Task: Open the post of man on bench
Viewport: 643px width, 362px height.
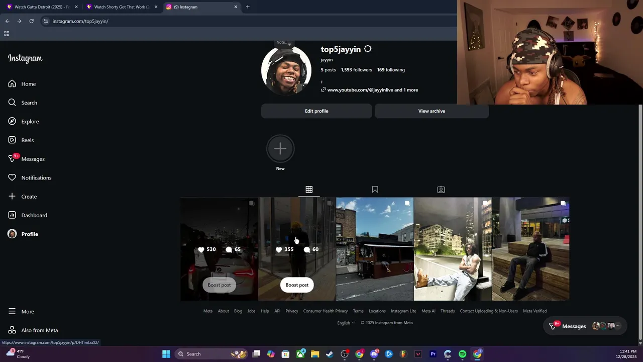Action: tap(530, 249)
